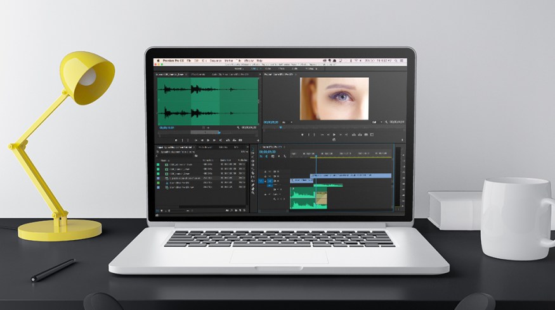555x310 pixels.
Task: Toggle V2 track output eye
Action: [x=278, y=176]
